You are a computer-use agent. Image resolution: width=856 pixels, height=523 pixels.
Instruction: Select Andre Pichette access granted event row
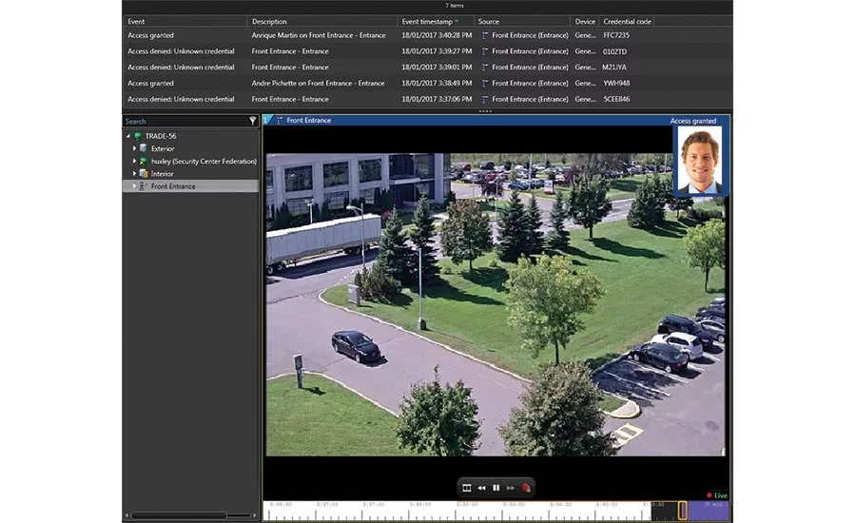click(318, 83)
